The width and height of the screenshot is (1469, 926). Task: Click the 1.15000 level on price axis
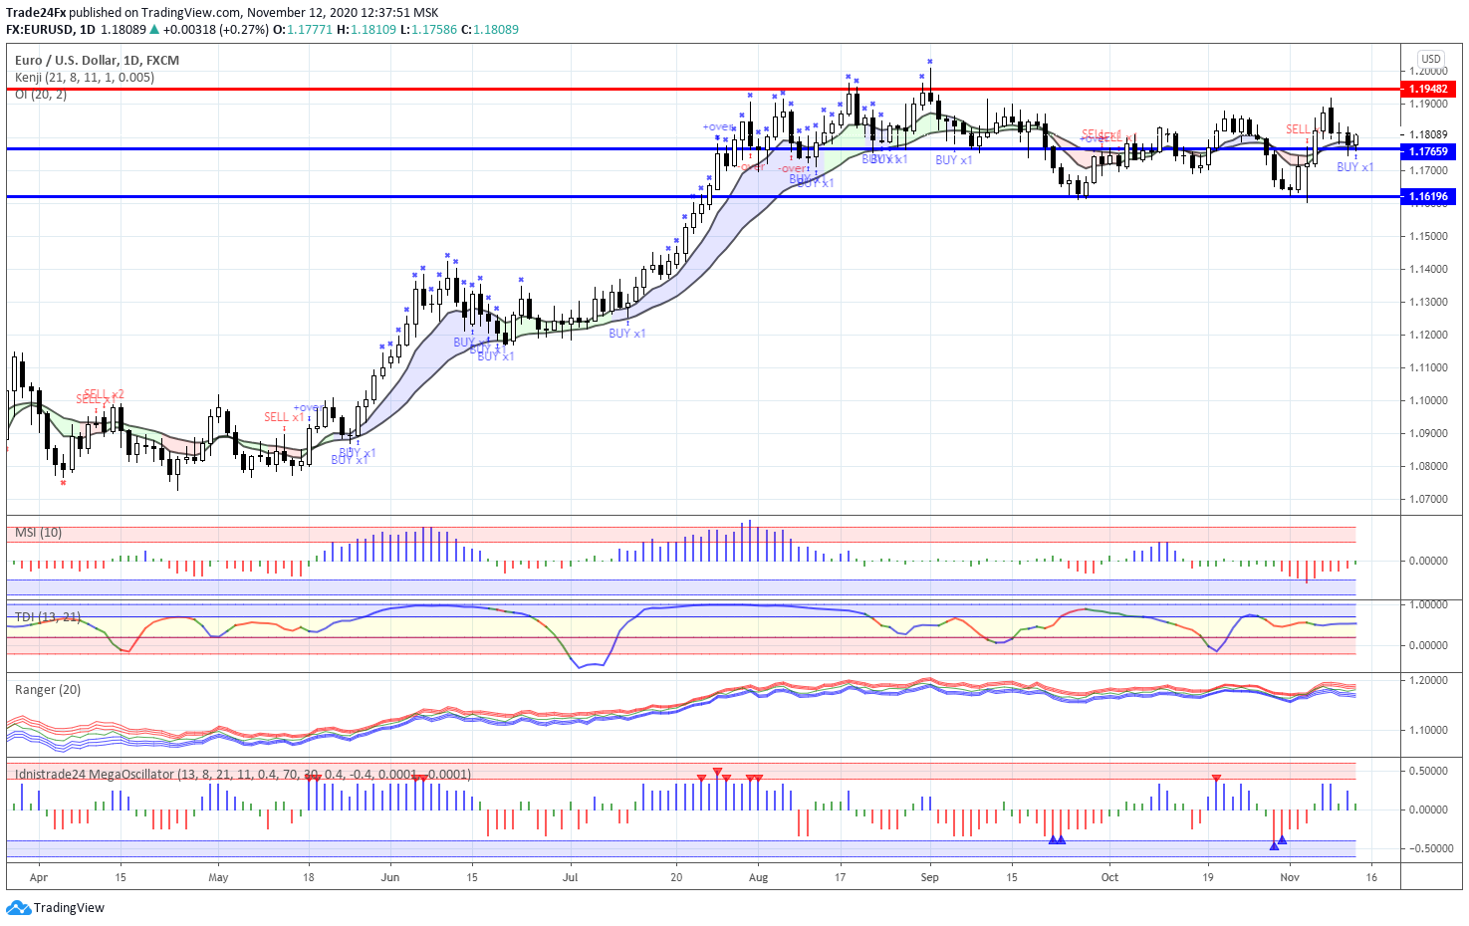1428,237
